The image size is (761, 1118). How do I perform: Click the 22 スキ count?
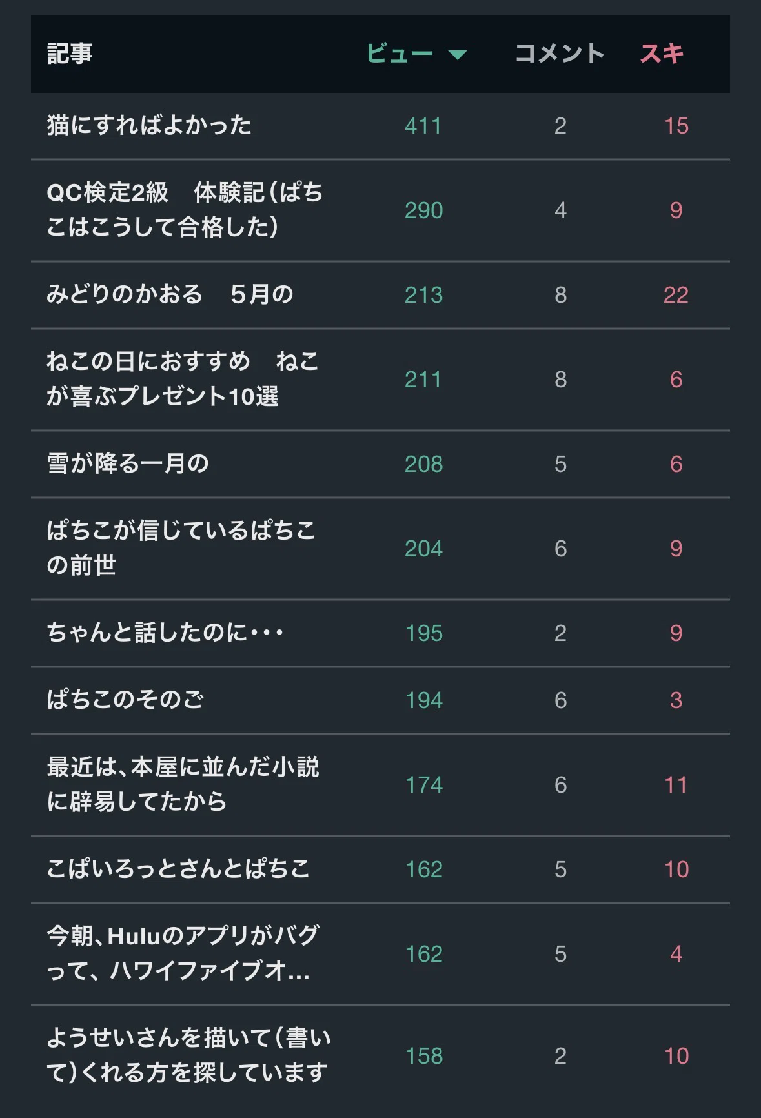676,295
